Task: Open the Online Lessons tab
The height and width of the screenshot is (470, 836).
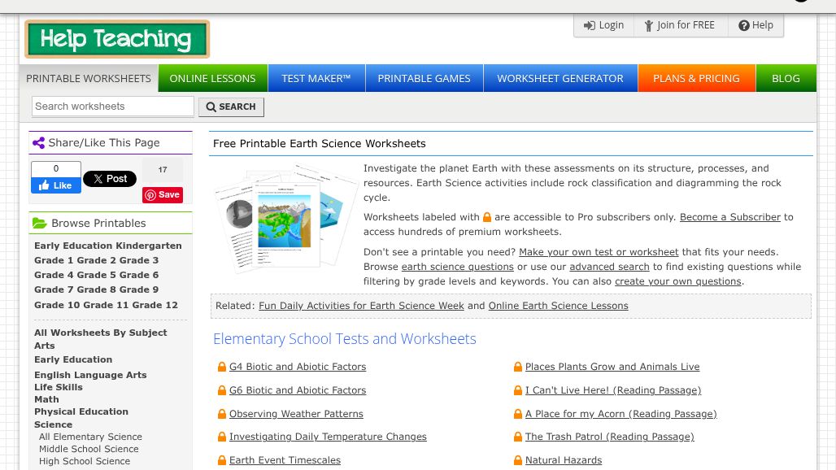Action: point(212,79)
